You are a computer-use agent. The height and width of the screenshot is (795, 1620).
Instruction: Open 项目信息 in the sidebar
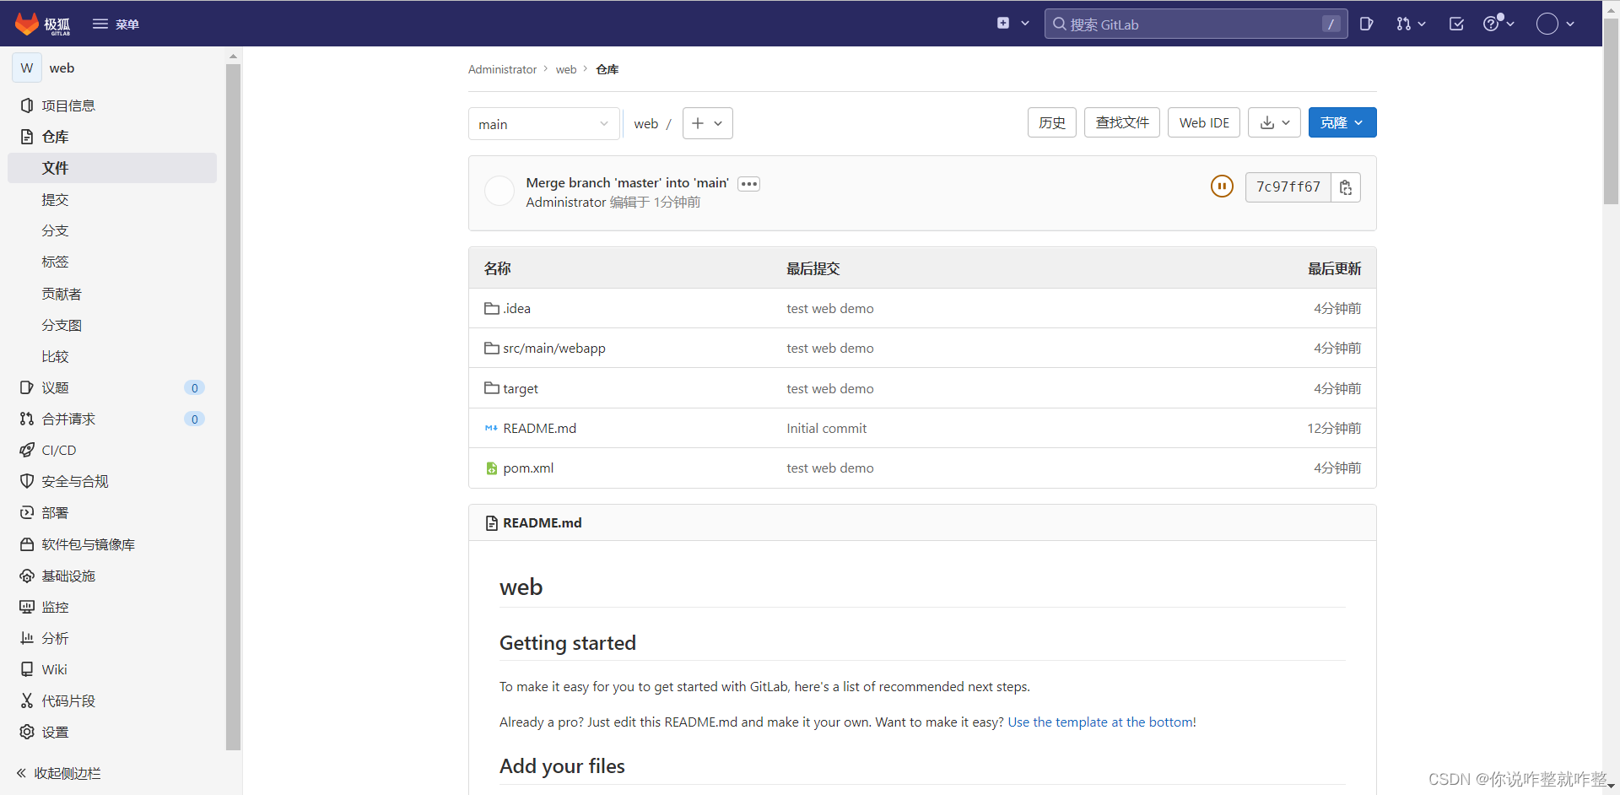click(111, 105)
